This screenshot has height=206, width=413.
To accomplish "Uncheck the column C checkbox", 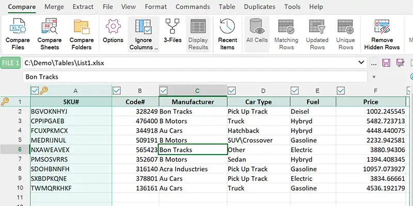I will coord(164,91).
